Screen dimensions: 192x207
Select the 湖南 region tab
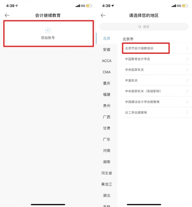[106, 162]
